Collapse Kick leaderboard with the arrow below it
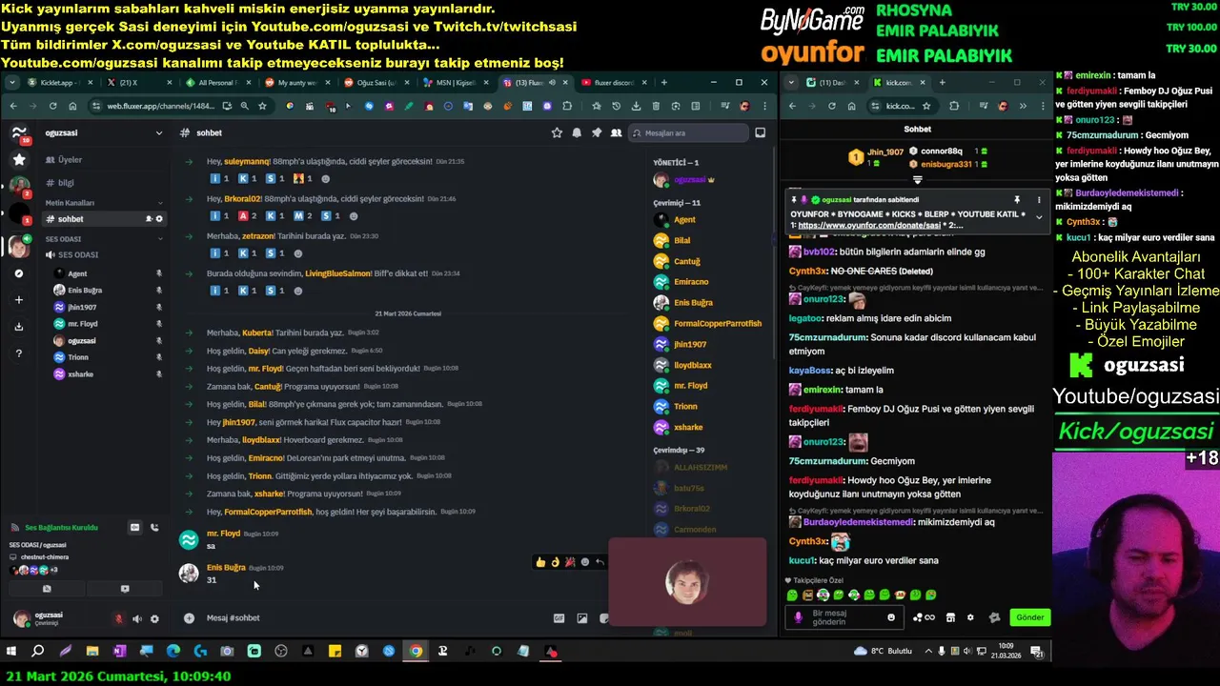The image size is (1220, 686). click(918, 179)
